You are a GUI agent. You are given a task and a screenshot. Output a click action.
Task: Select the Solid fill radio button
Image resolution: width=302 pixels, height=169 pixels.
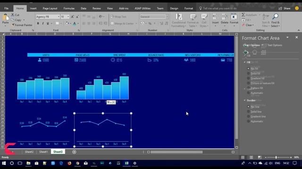[248, 73]
